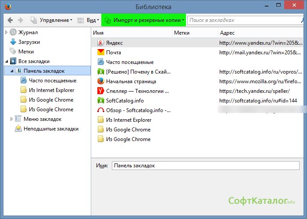The image size is (307, 219).
Task: Click the Firefox icon beside Начальная страница
Action: coord(100,81)
